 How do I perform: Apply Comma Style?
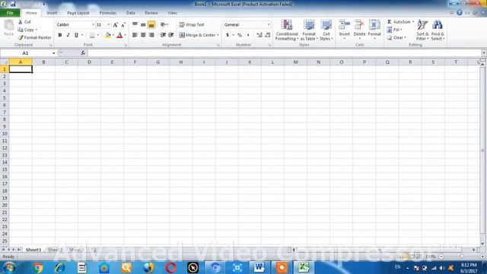tap(248, 35)
